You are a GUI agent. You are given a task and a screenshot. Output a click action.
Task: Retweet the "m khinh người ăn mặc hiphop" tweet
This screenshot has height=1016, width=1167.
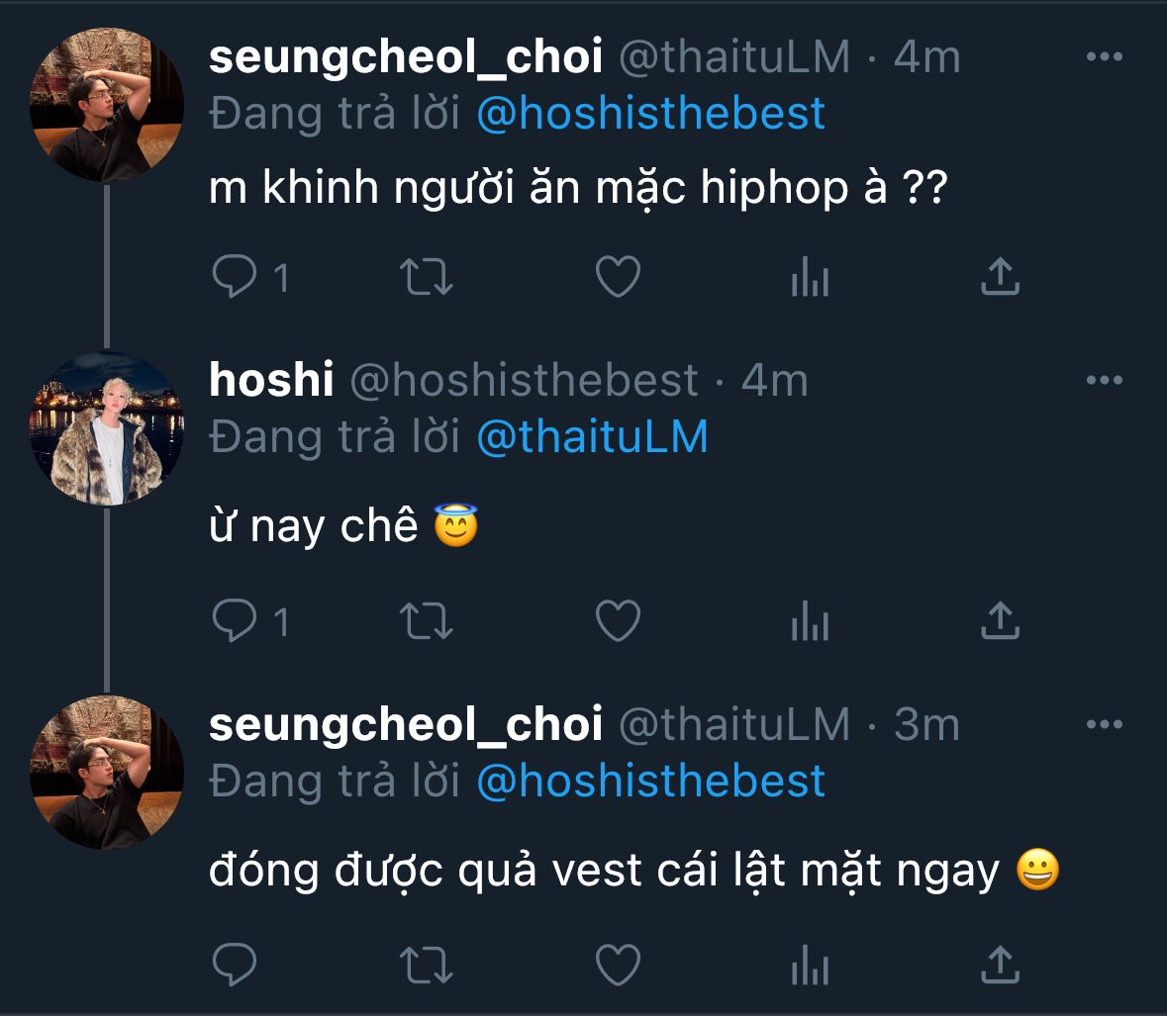[x=427, y=278]
